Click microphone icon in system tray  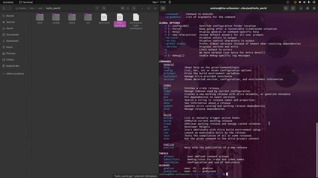pyautogui.click(x=309, y=2)
